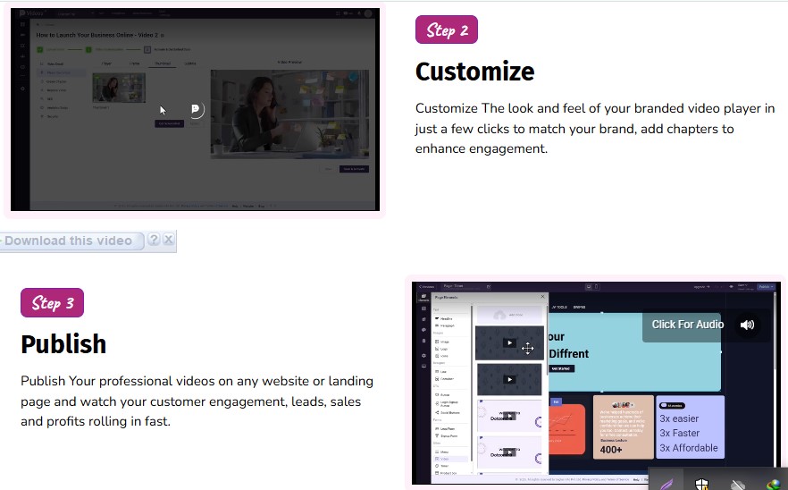Screen dimensions: 788x490
Task: Close the Download this video bar
Action: (x=168, y=241)
